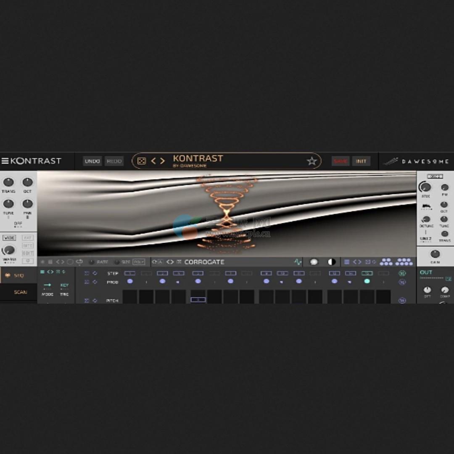Click the half-moon phase icon in the sequencer bar
This screenshot has width=454, height=454.
coord(332,261)
